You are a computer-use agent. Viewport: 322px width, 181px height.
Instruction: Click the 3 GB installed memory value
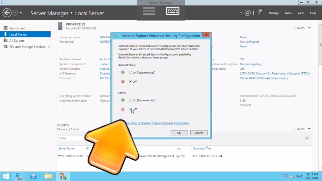pyautogui.click(x=242, y=101)
